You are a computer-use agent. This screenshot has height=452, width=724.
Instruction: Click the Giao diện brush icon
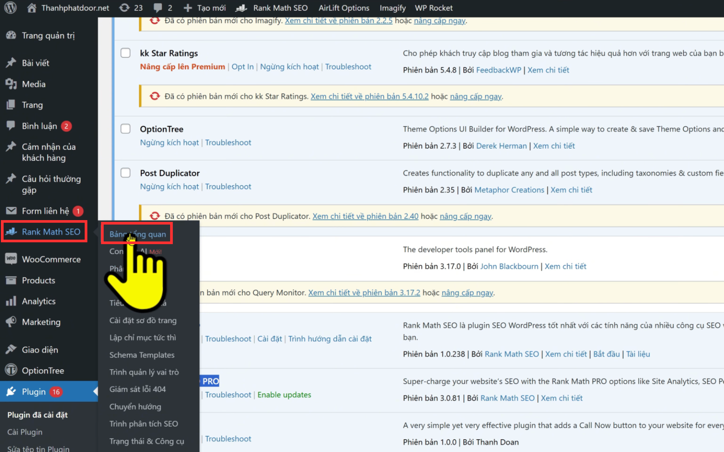click(x=11, y=349)
